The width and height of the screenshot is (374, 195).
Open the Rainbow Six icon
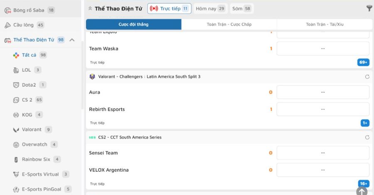pyautogui.click(x=16, y=159)
